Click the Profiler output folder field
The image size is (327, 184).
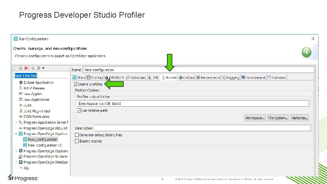[193, 104]
